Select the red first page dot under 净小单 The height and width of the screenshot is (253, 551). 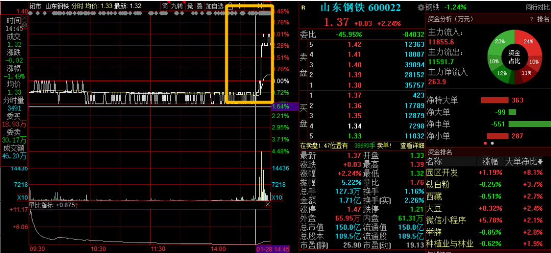[486, 144]
